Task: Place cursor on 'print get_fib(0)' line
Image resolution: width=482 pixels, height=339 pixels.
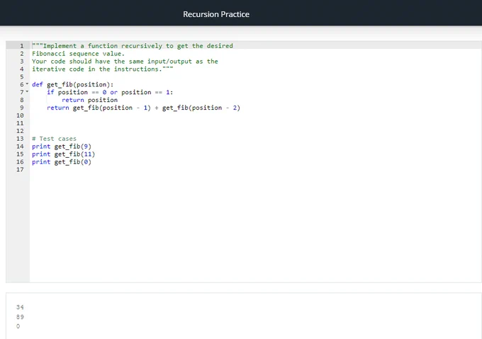Action: coord(62,162)
